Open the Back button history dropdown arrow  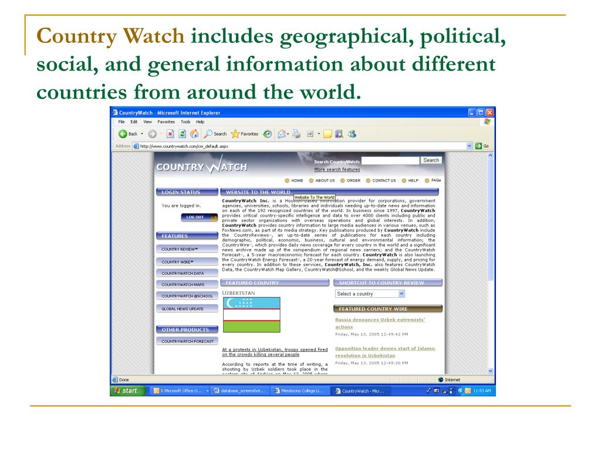tap(142, 134)
